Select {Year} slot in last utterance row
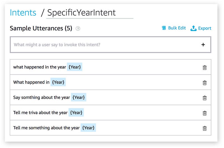 [x=88, y=128]
